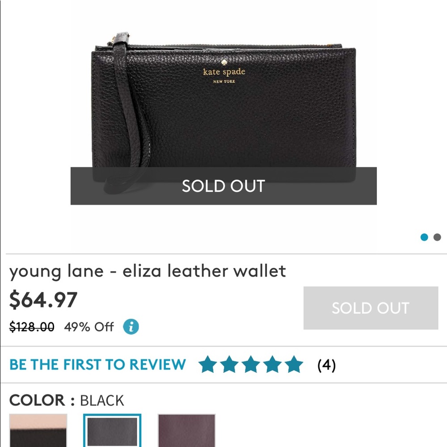Click the crossed-out $128.00 original price
The width and height of the screenshot is (447, 447).
(x=31, y=327)
